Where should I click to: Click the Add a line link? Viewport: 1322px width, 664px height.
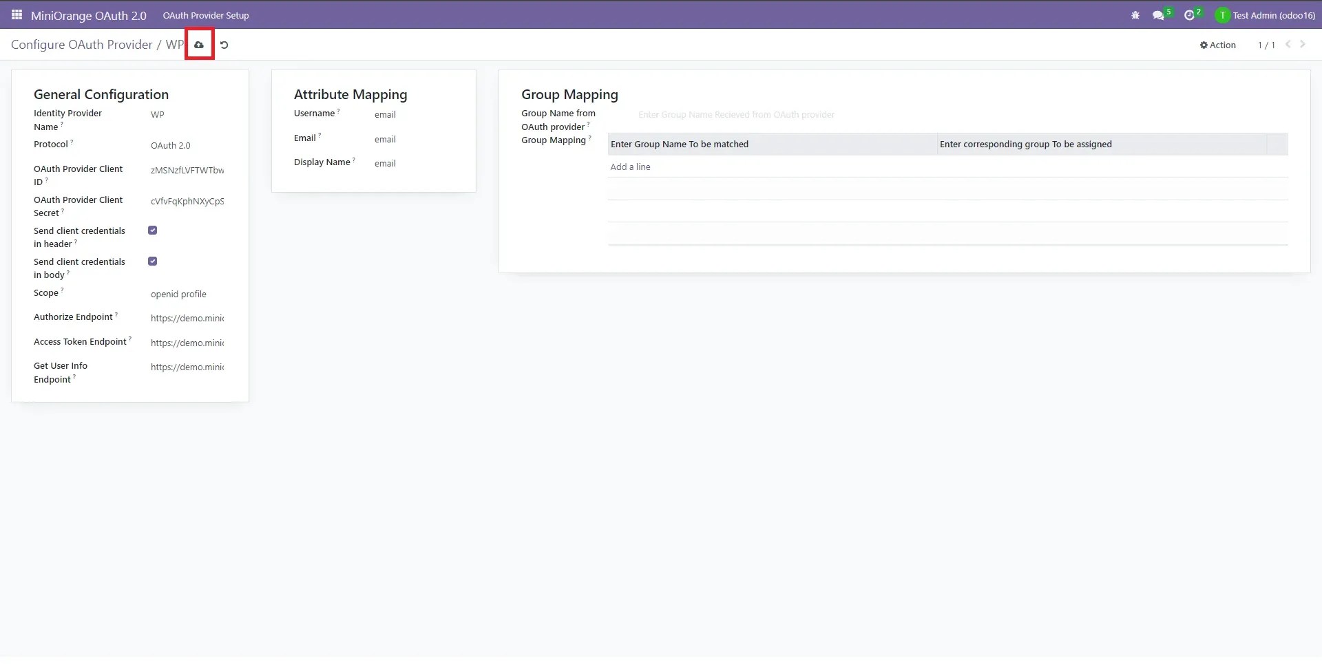(x=630, y=167)
